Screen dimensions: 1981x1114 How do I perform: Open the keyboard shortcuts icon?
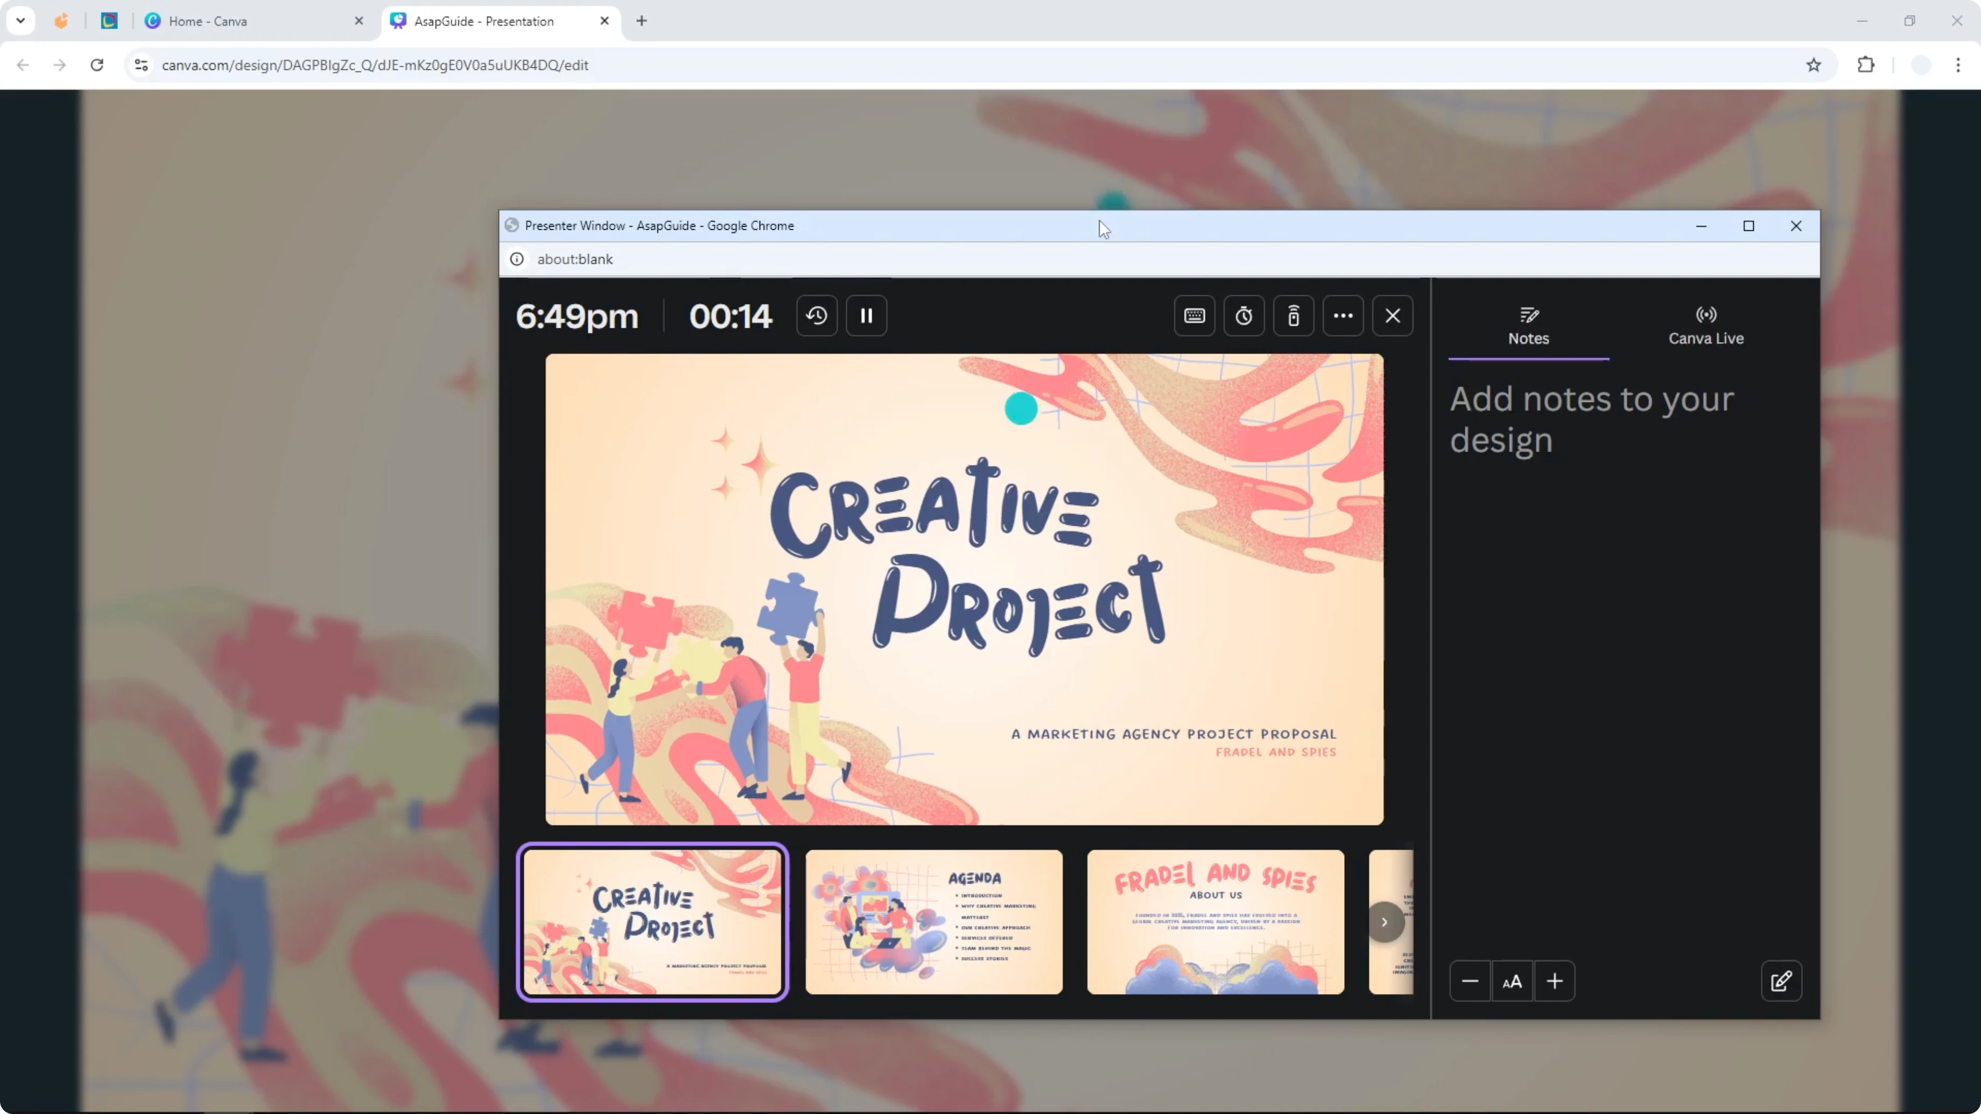(x=1195, y=316)
